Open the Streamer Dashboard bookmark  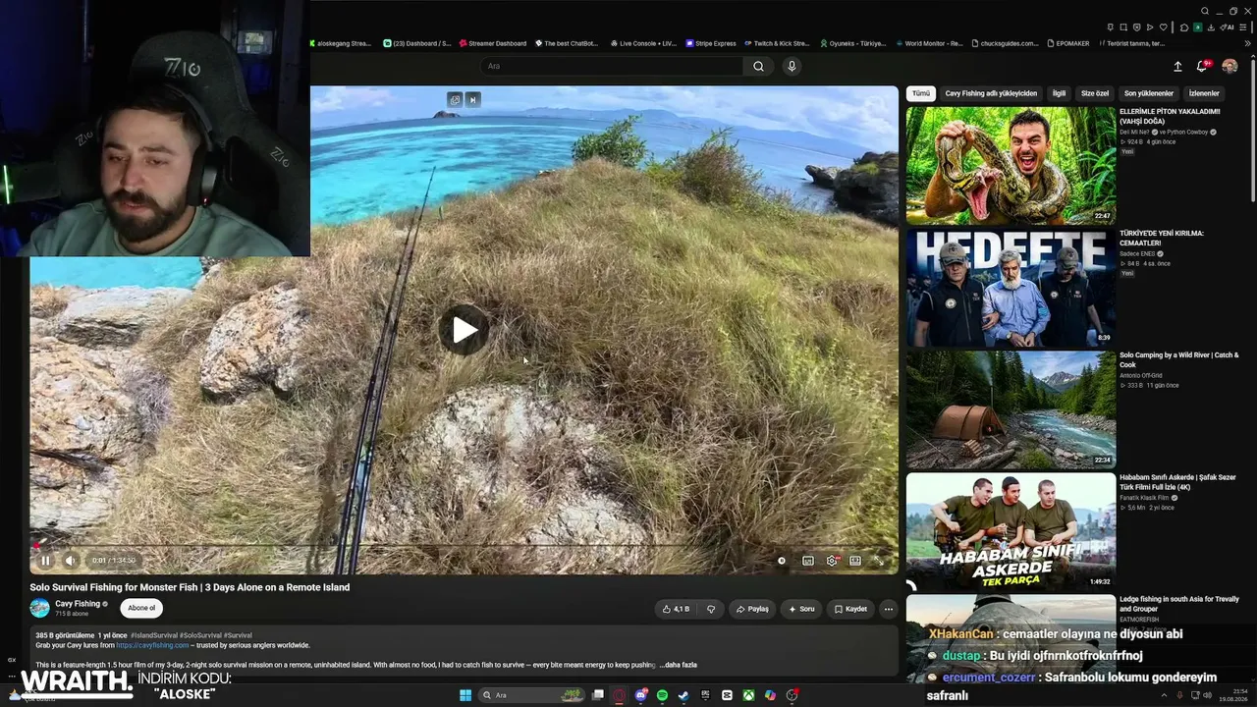pos(492,43)
